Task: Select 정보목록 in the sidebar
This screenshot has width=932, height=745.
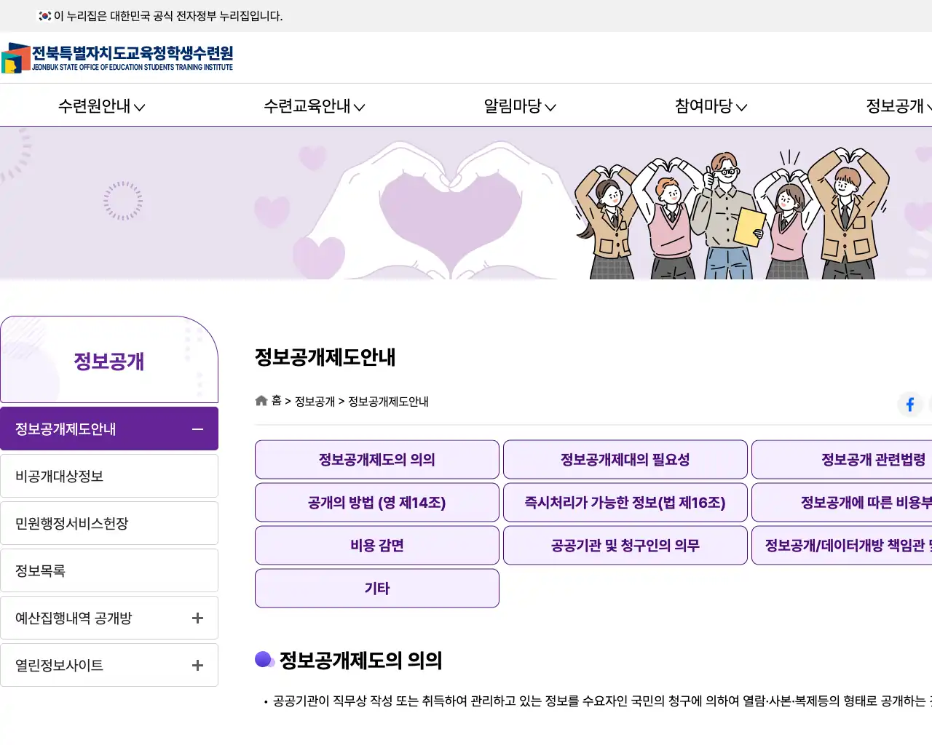Action: point(109,570)
